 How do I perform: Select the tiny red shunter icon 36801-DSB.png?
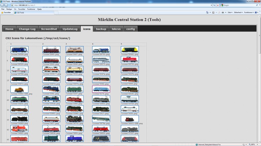pos(130,119)
